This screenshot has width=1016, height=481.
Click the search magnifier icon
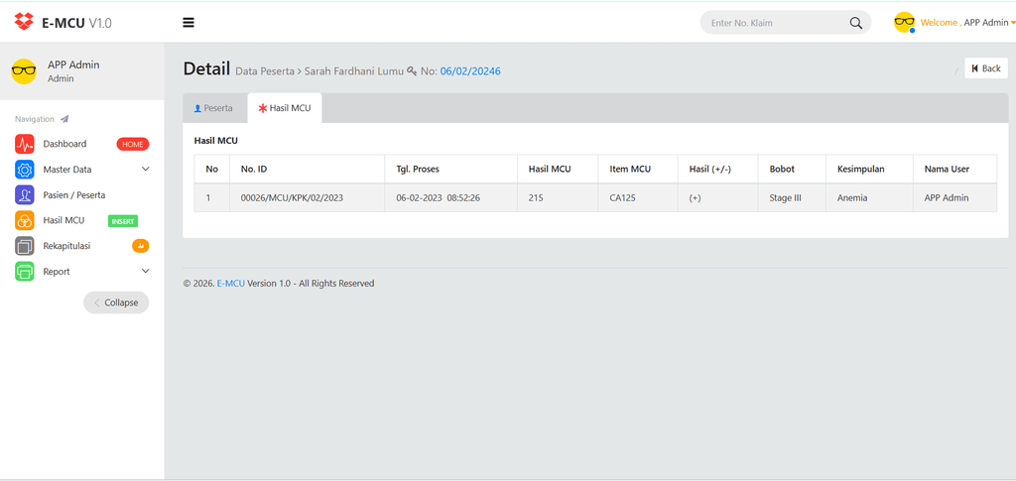coord(856,23)
